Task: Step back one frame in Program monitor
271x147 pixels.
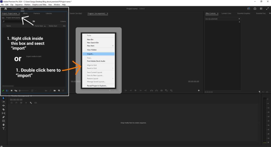Action: [x=131, y=91]
